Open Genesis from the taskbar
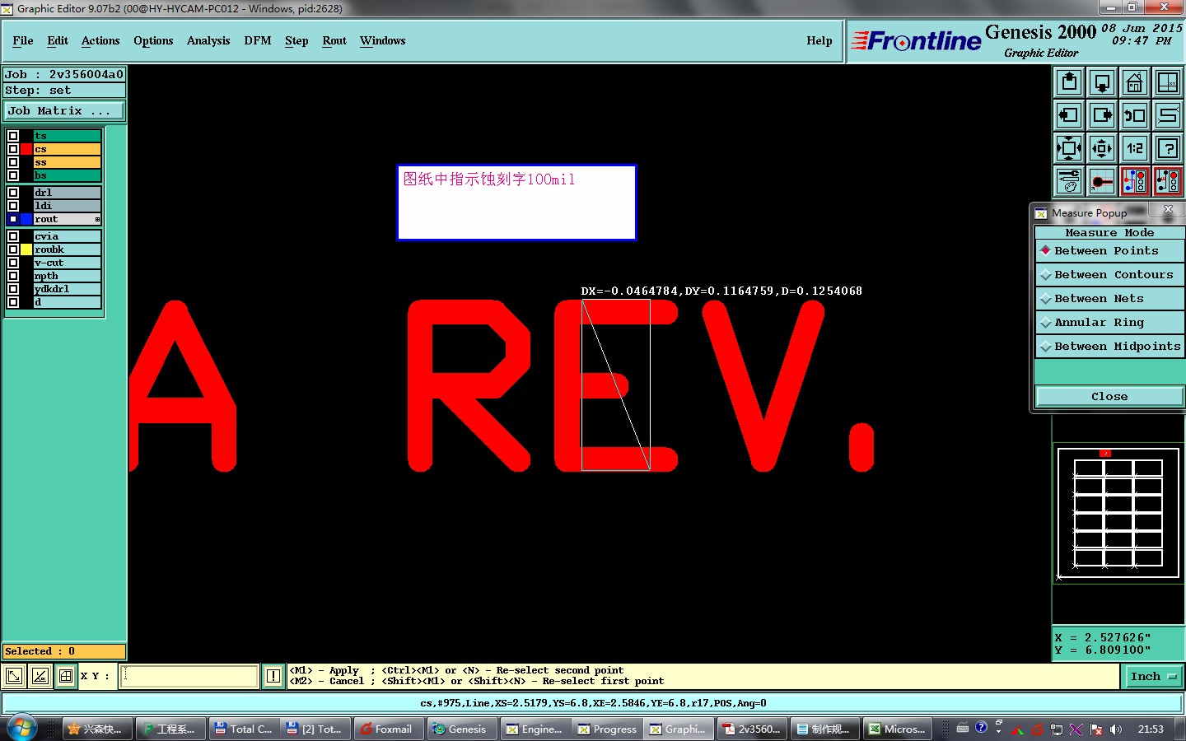This screenshot has height=741, width=1186. tap(460, 729)
